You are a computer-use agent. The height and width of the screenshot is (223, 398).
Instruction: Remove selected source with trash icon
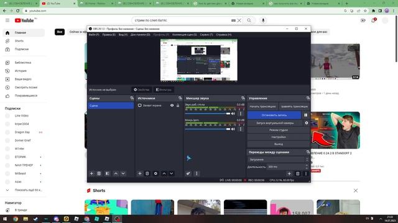[x=147, y=173]
